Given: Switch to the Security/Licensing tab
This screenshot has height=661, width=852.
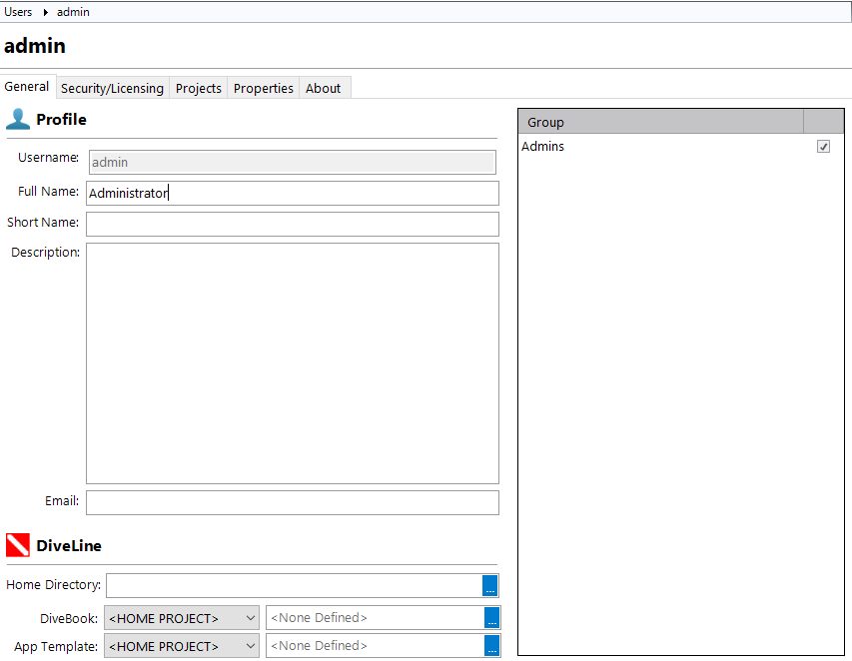Looking at the screenshot, I should [x=112, y=88].
